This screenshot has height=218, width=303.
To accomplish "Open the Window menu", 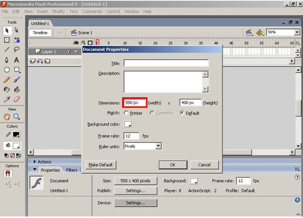I will click(132, 11).
